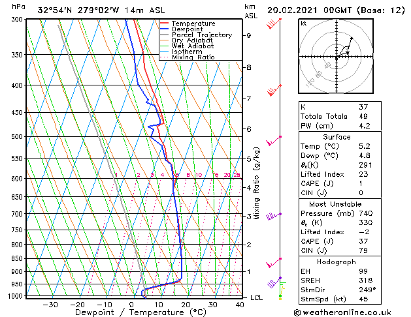Click the magenta wind barb at 850 hPa
Image resolution: width=411 pixels, height=317 pixels.
274,263
